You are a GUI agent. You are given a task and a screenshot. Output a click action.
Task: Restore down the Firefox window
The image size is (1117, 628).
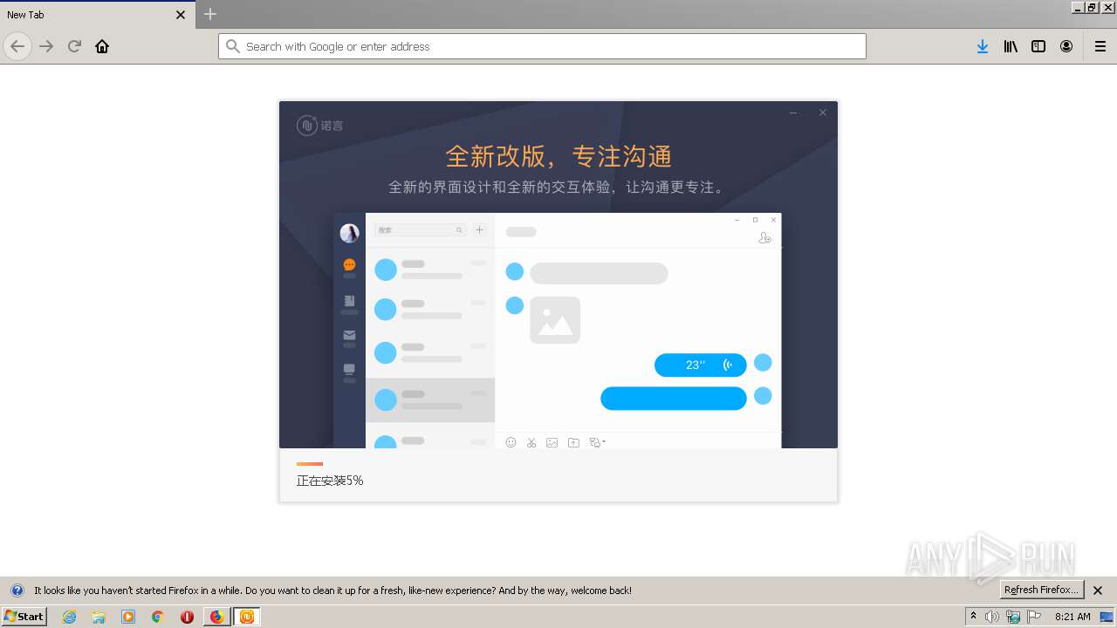pos(1093,7)
